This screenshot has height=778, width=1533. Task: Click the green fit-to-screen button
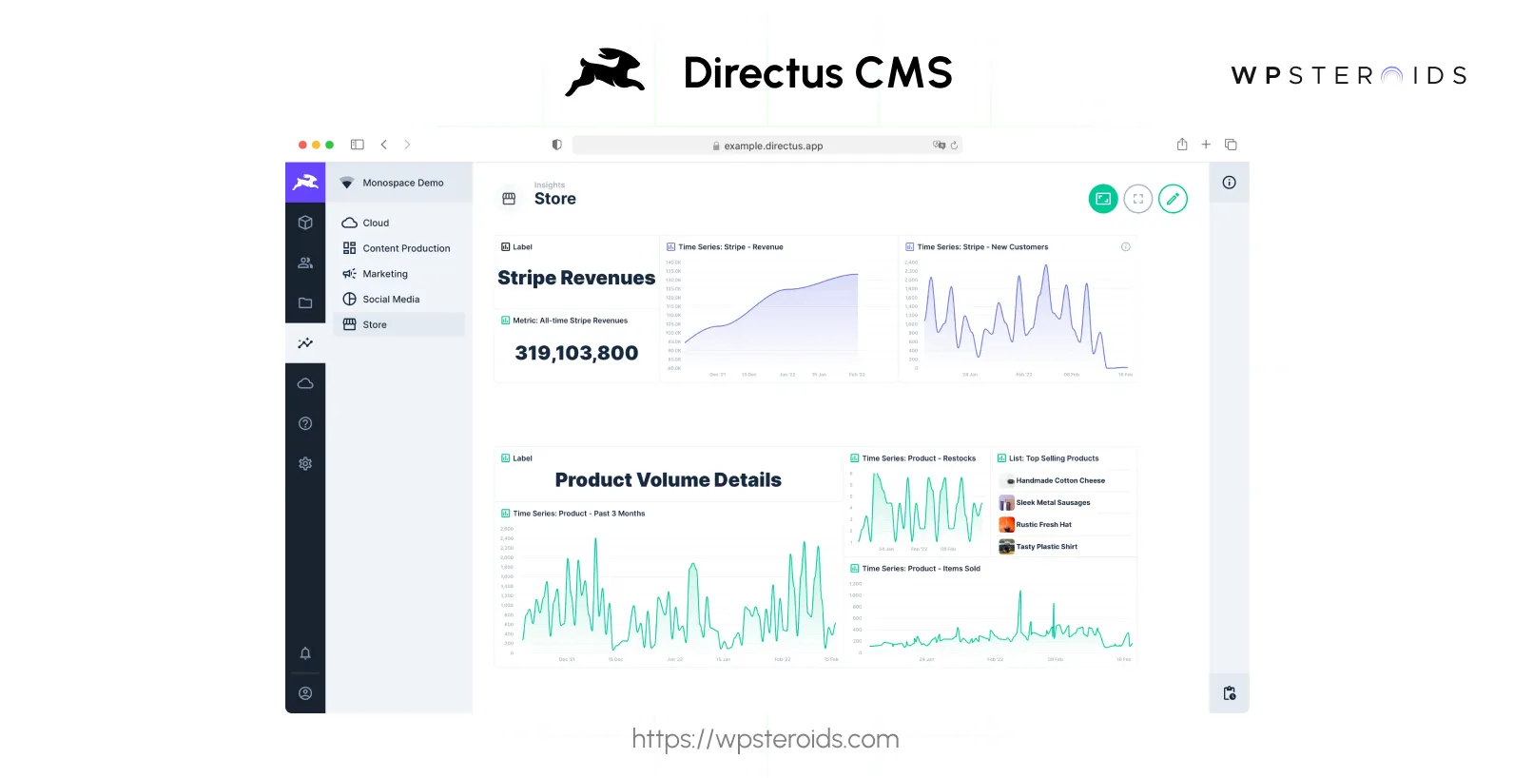[1103, 199]
